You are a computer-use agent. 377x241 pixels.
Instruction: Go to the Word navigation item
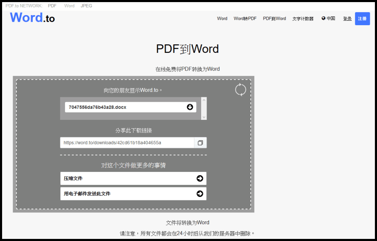click(222, 18)
